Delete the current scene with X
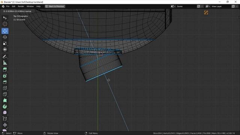 tap(202, 6)
